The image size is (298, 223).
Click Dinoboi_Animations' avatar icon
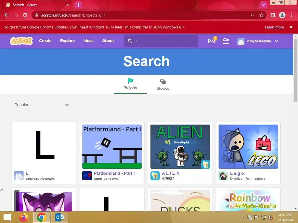[223, 176]
